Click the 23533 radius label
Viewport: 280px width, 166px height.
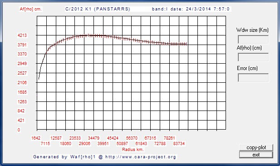[75, 138]
